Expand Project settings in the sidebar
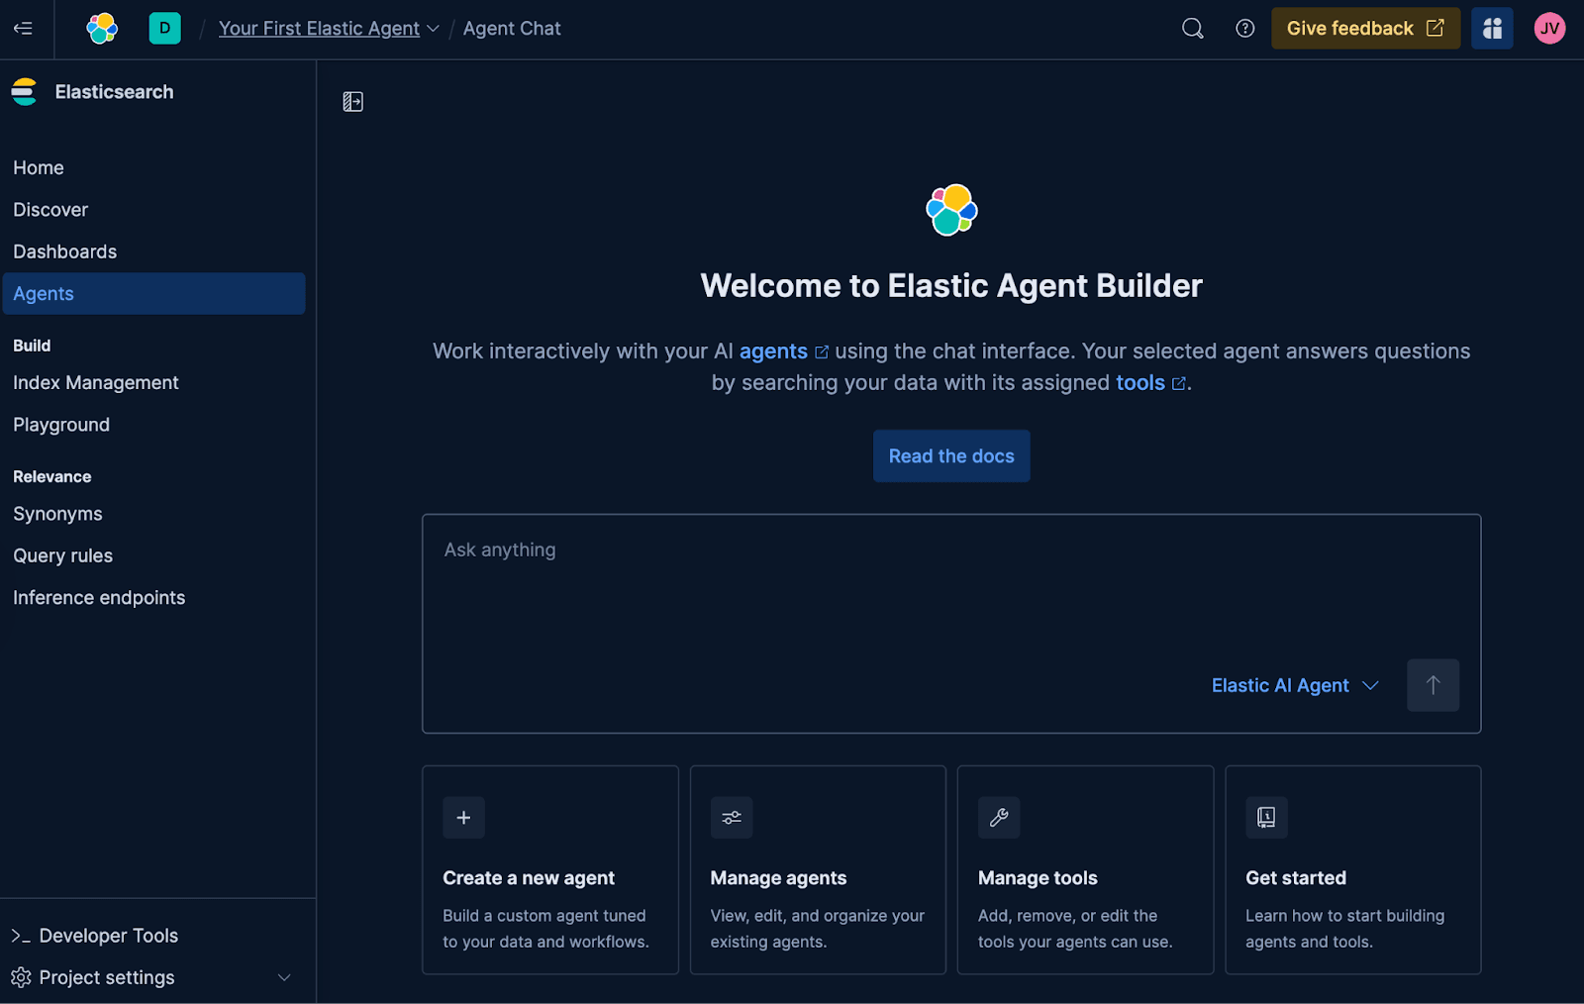 (x=283, y=977)
